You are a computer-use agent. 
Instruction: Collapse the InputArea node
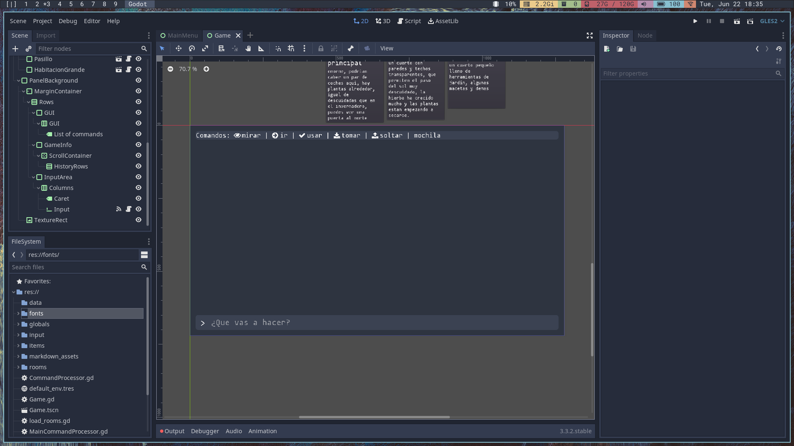click(x=33, y=177)
